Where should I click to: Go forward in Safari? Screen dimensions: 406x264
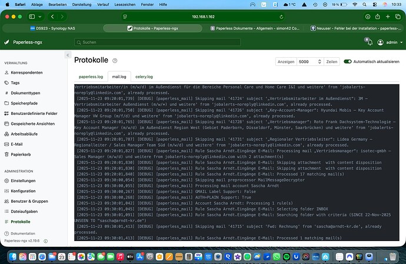pyautogui.click(x=62, y=16)
